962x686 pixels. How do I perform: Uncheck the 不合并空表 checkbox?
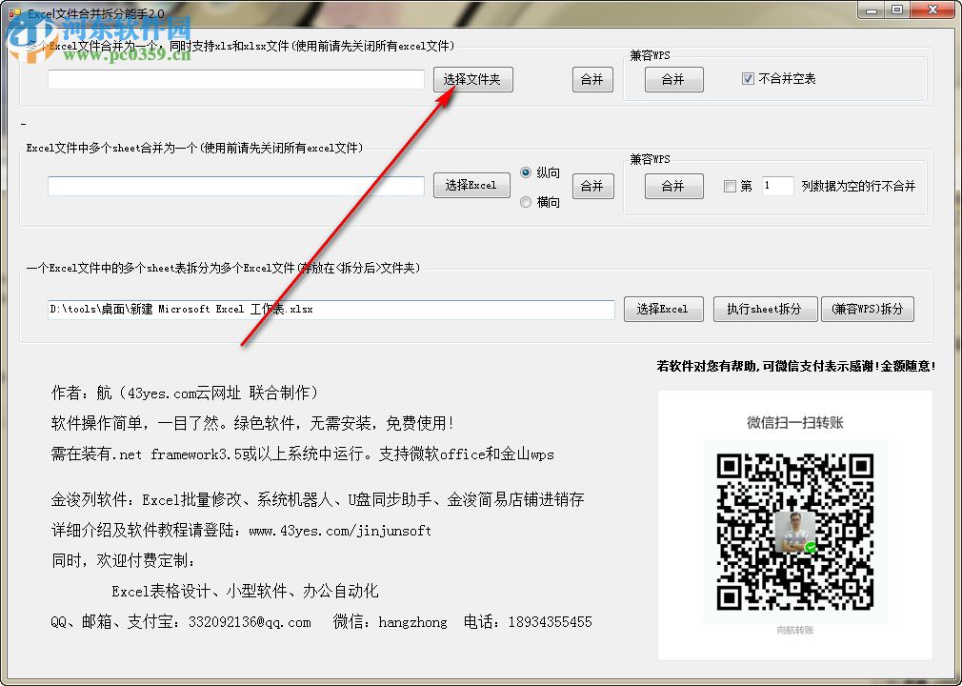[746, 79]
